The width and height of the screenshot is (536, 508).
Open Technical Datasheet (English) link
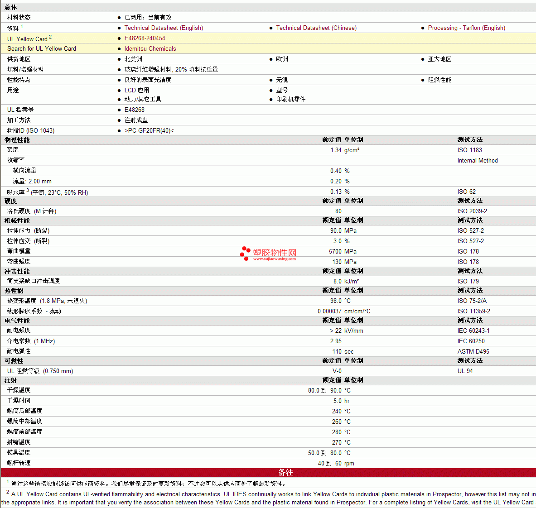[164, 28]
